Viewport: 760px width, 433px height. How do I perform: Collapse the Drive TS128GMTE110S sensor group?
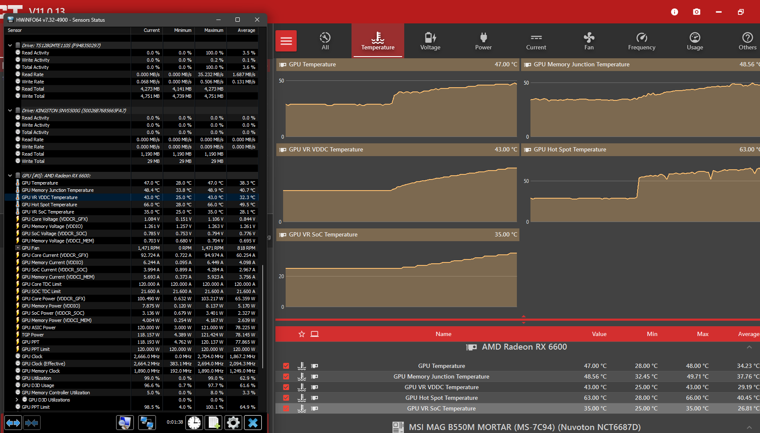coord(10,46)
